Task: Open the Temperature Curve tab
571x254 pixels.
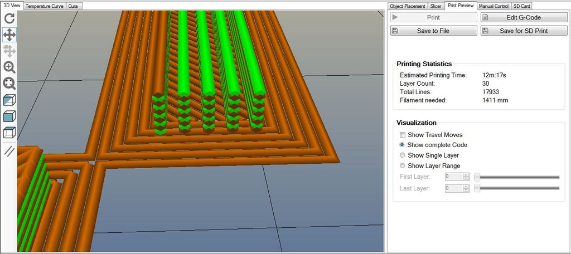Action: (45, 6)
